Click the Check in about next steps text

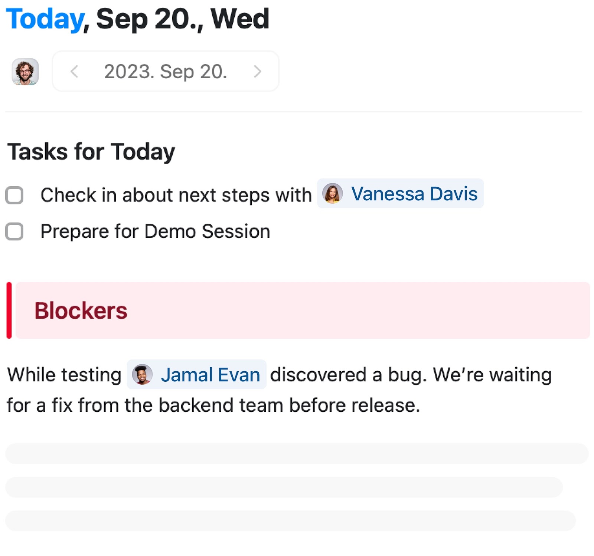click(176, 195)
